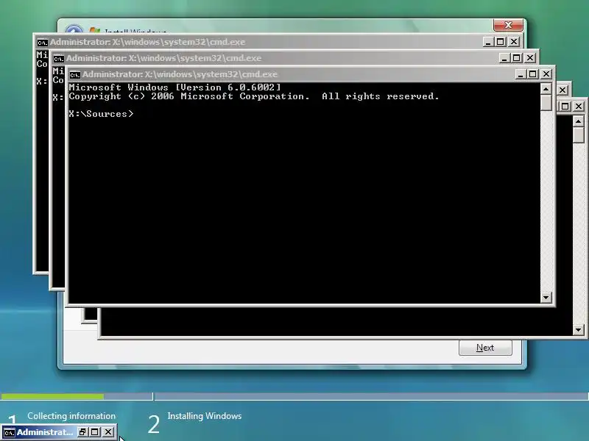Viewport: 589px width, 441px height.
Task: Open system menu icon of middle cmd window
Action: (59, 59)
